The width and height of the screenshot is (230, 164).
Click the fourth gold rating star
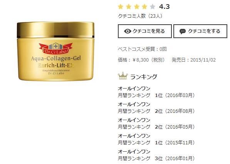pos(144,7)
